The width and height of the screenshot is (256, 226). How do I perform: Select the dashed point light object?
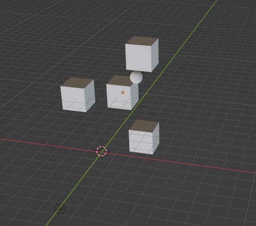(60, 208)
